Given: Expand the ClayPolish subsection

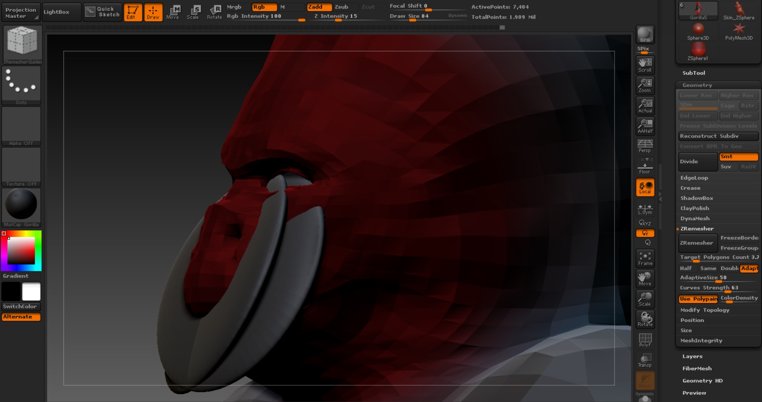Looking at the screenshot, I should 694,208.
